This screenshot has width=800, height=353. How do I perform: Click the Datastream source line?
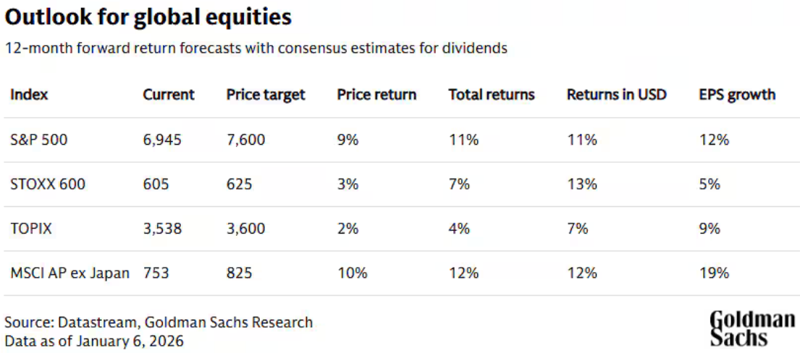159,322
